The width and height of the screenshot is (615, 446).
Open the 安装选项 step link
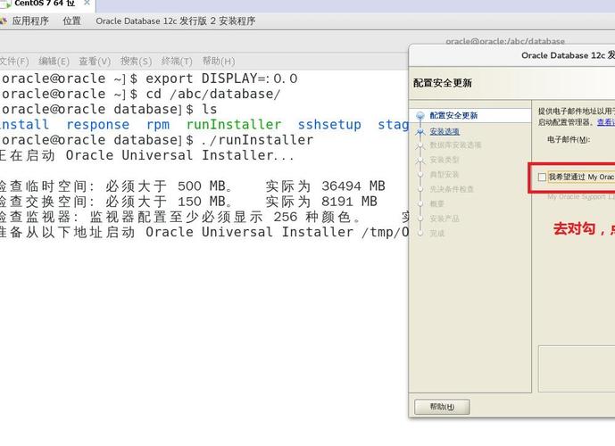[x=445, y=131]
